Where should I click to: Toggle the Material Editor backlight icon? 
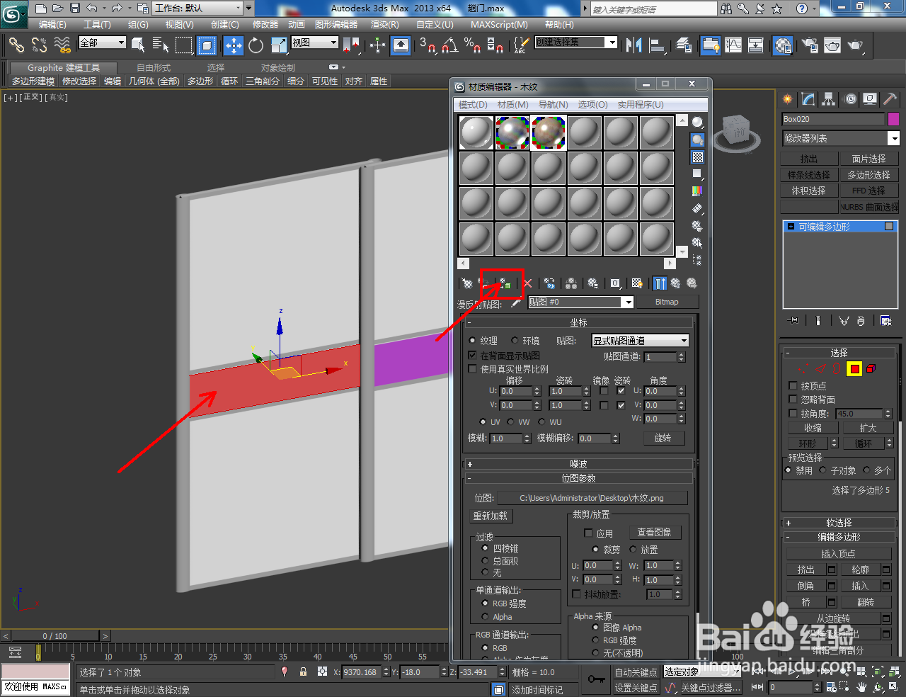click(x=698, y=140)
